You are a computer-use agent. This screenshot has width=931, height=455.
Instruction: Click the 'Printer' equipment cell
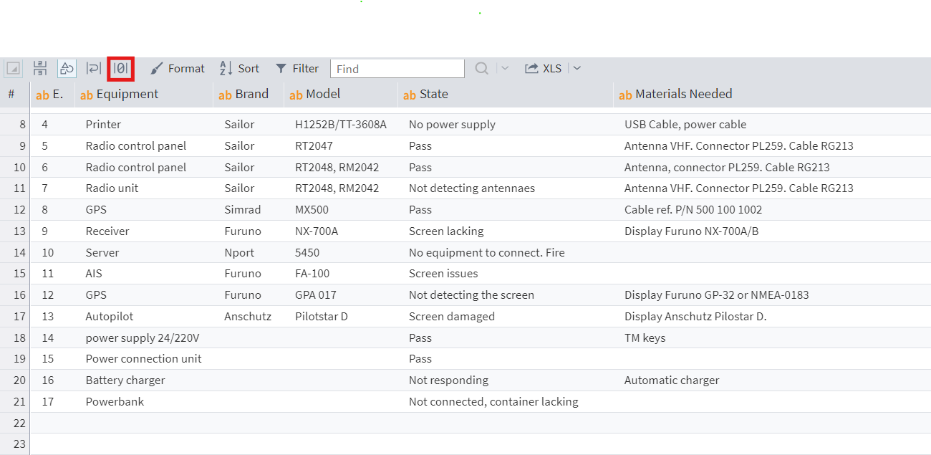coord(103,125)
